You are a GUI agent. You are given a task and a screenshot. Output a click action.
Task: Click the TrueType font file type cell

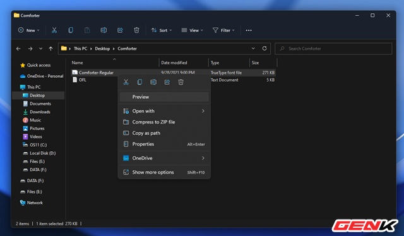tap(226, 73)
